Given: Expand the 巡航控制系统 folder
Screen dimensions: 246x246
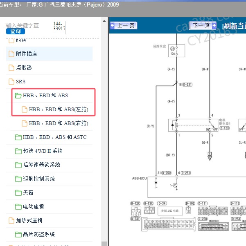Looking at the screenshot, I should pyautogui.click(x=35, y=179).
